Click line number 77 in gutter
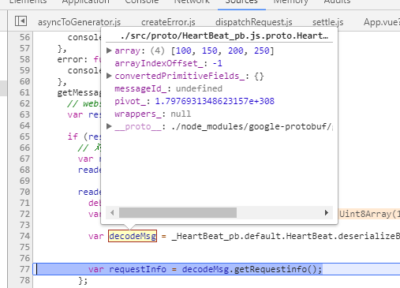 coord(24,269)
